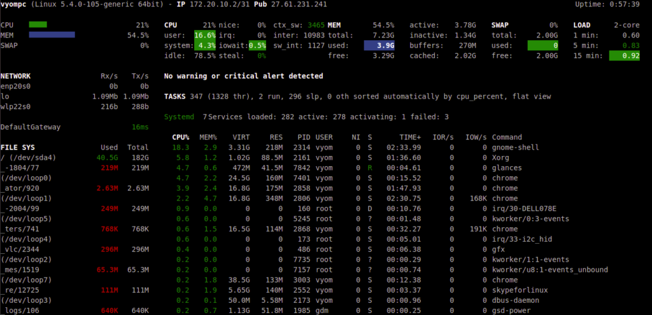Screen dimensions: 652x315
Task: Click the gdm user in last row
Action: tap(321, 311)
